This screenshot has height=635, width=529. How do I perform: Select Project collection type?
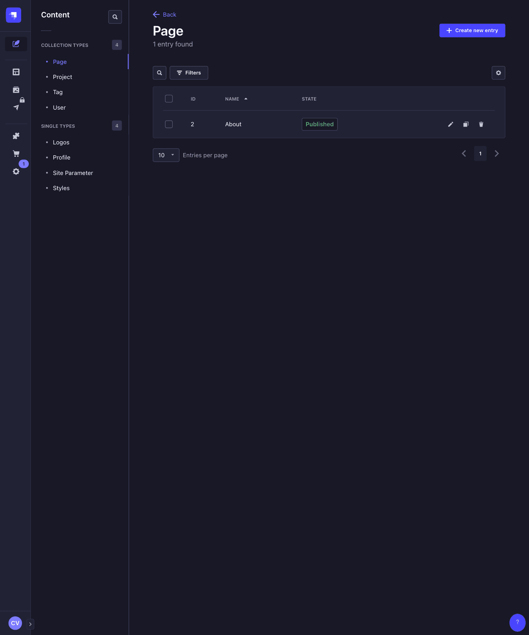(x=62, y=77)
